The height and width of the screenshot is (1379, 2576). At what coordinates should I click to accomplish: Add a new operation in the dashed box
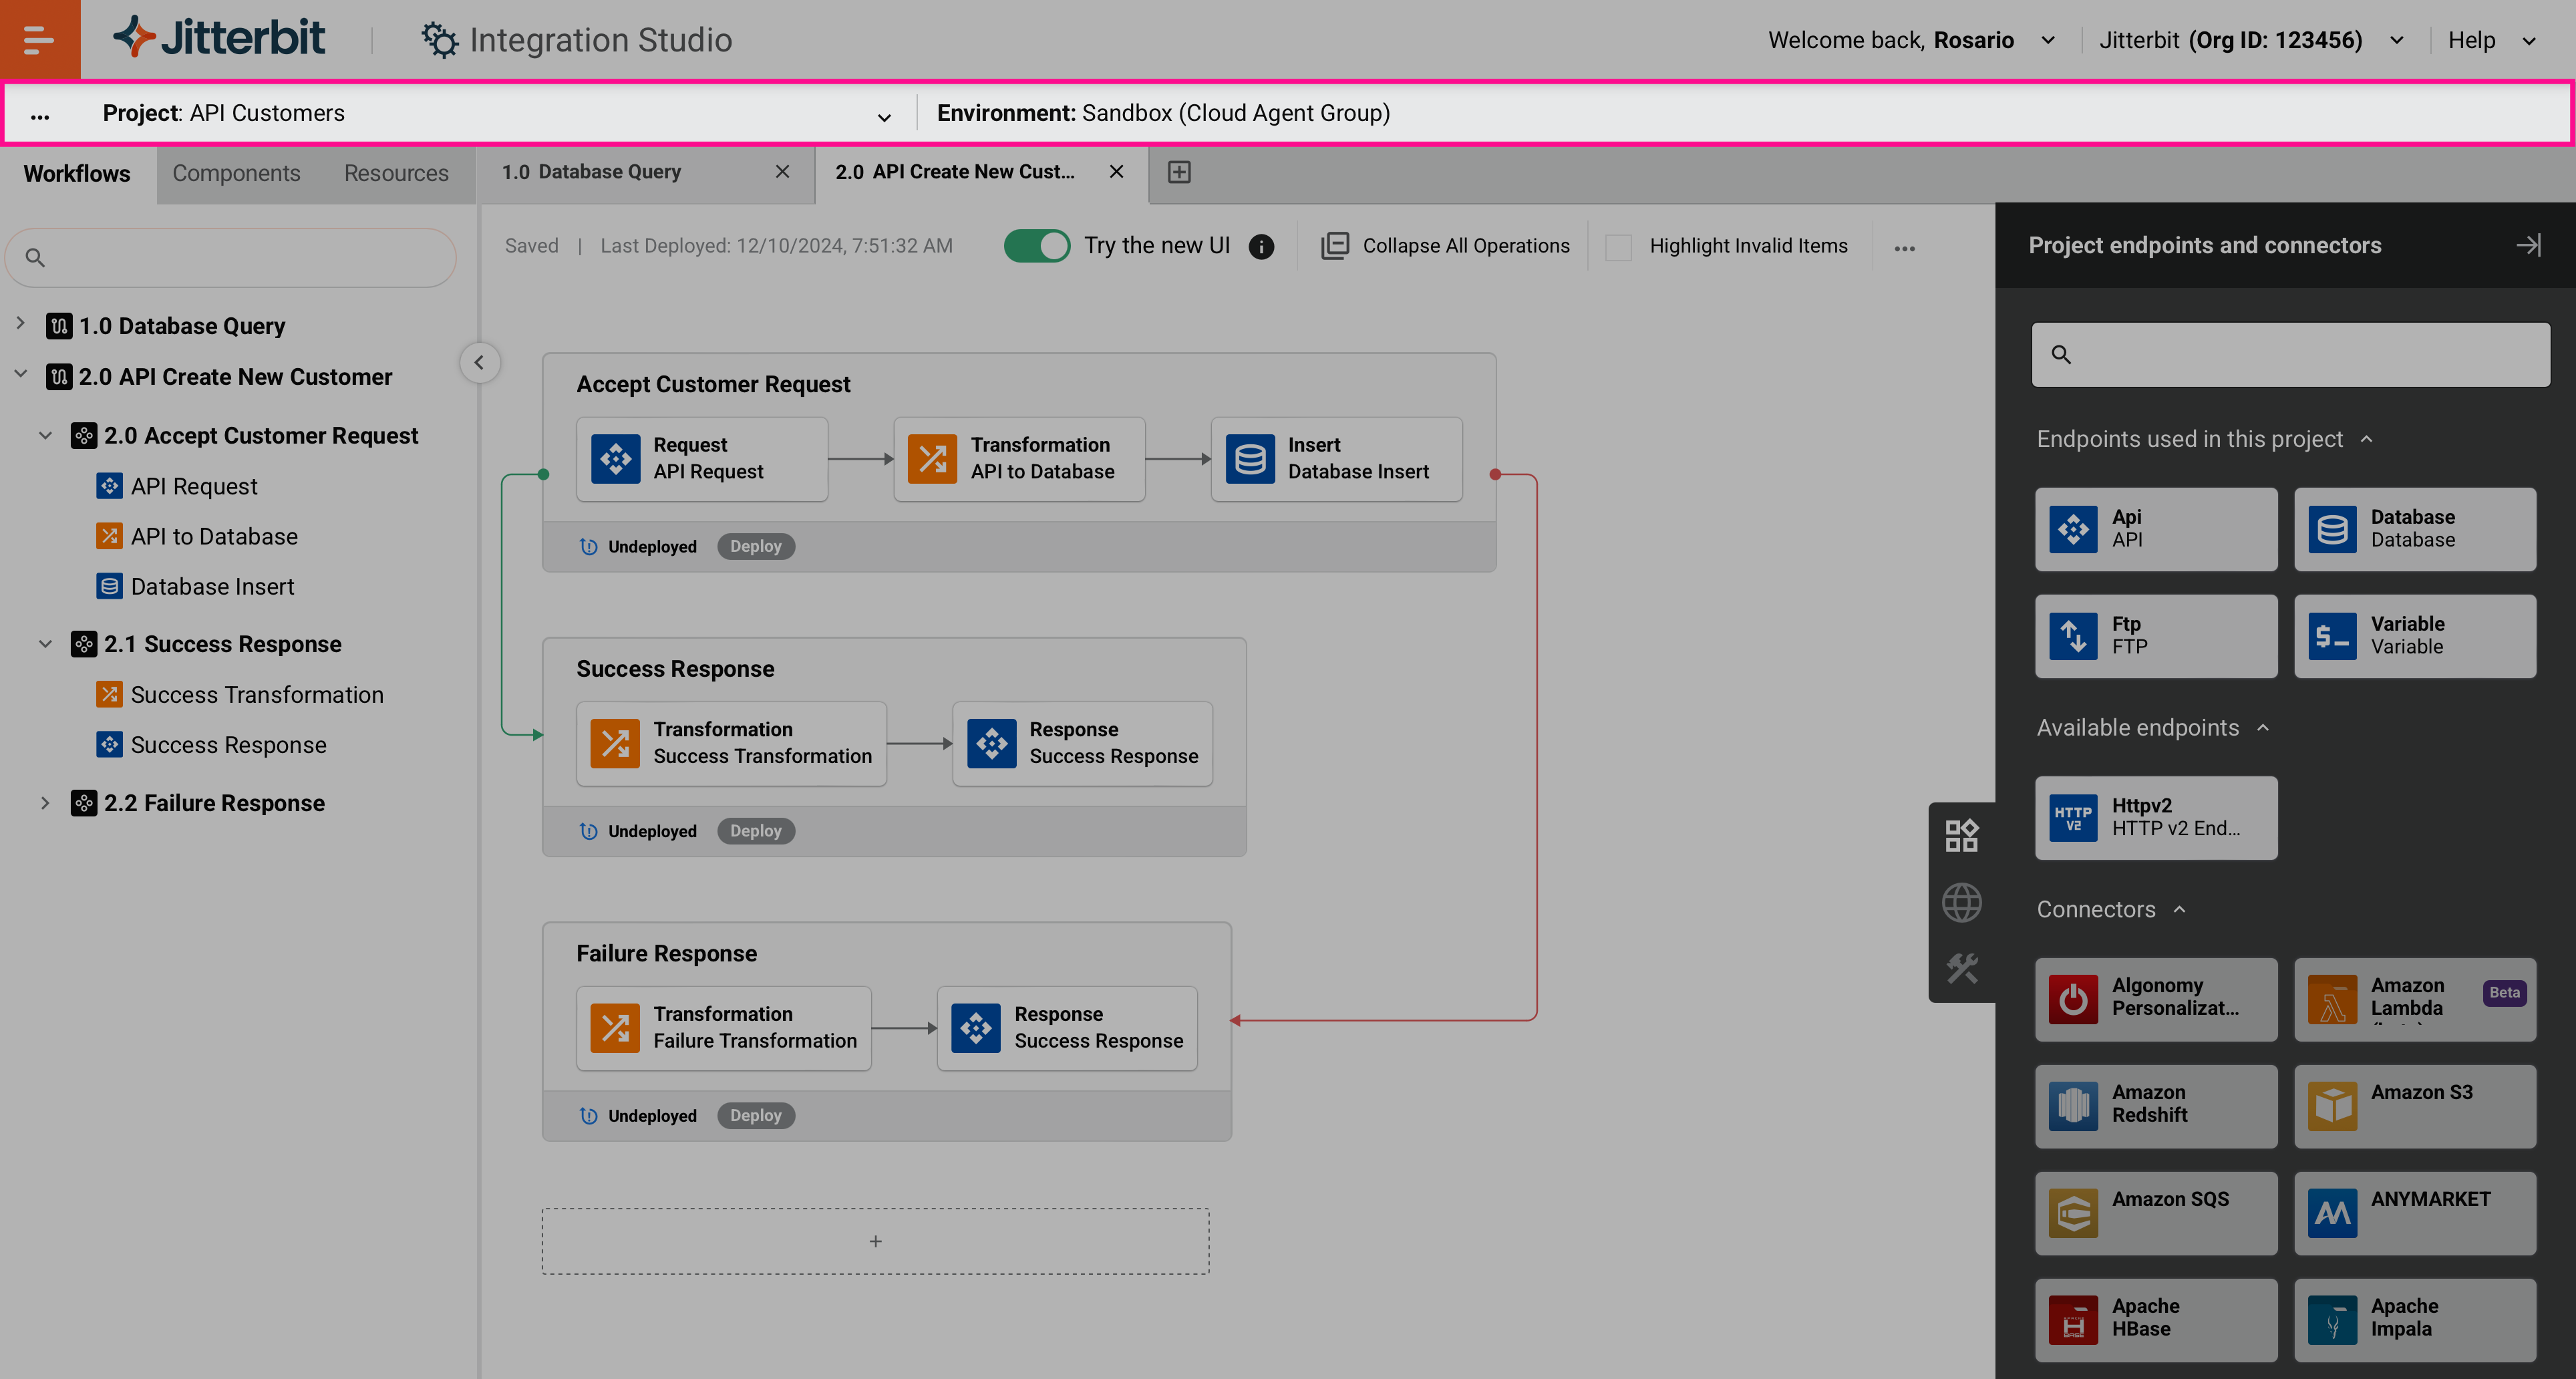(x=875, y=1241)
